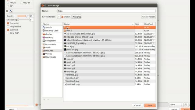Click the test 2 folder icon
195x110 pixels.
(x=65, y=31)
